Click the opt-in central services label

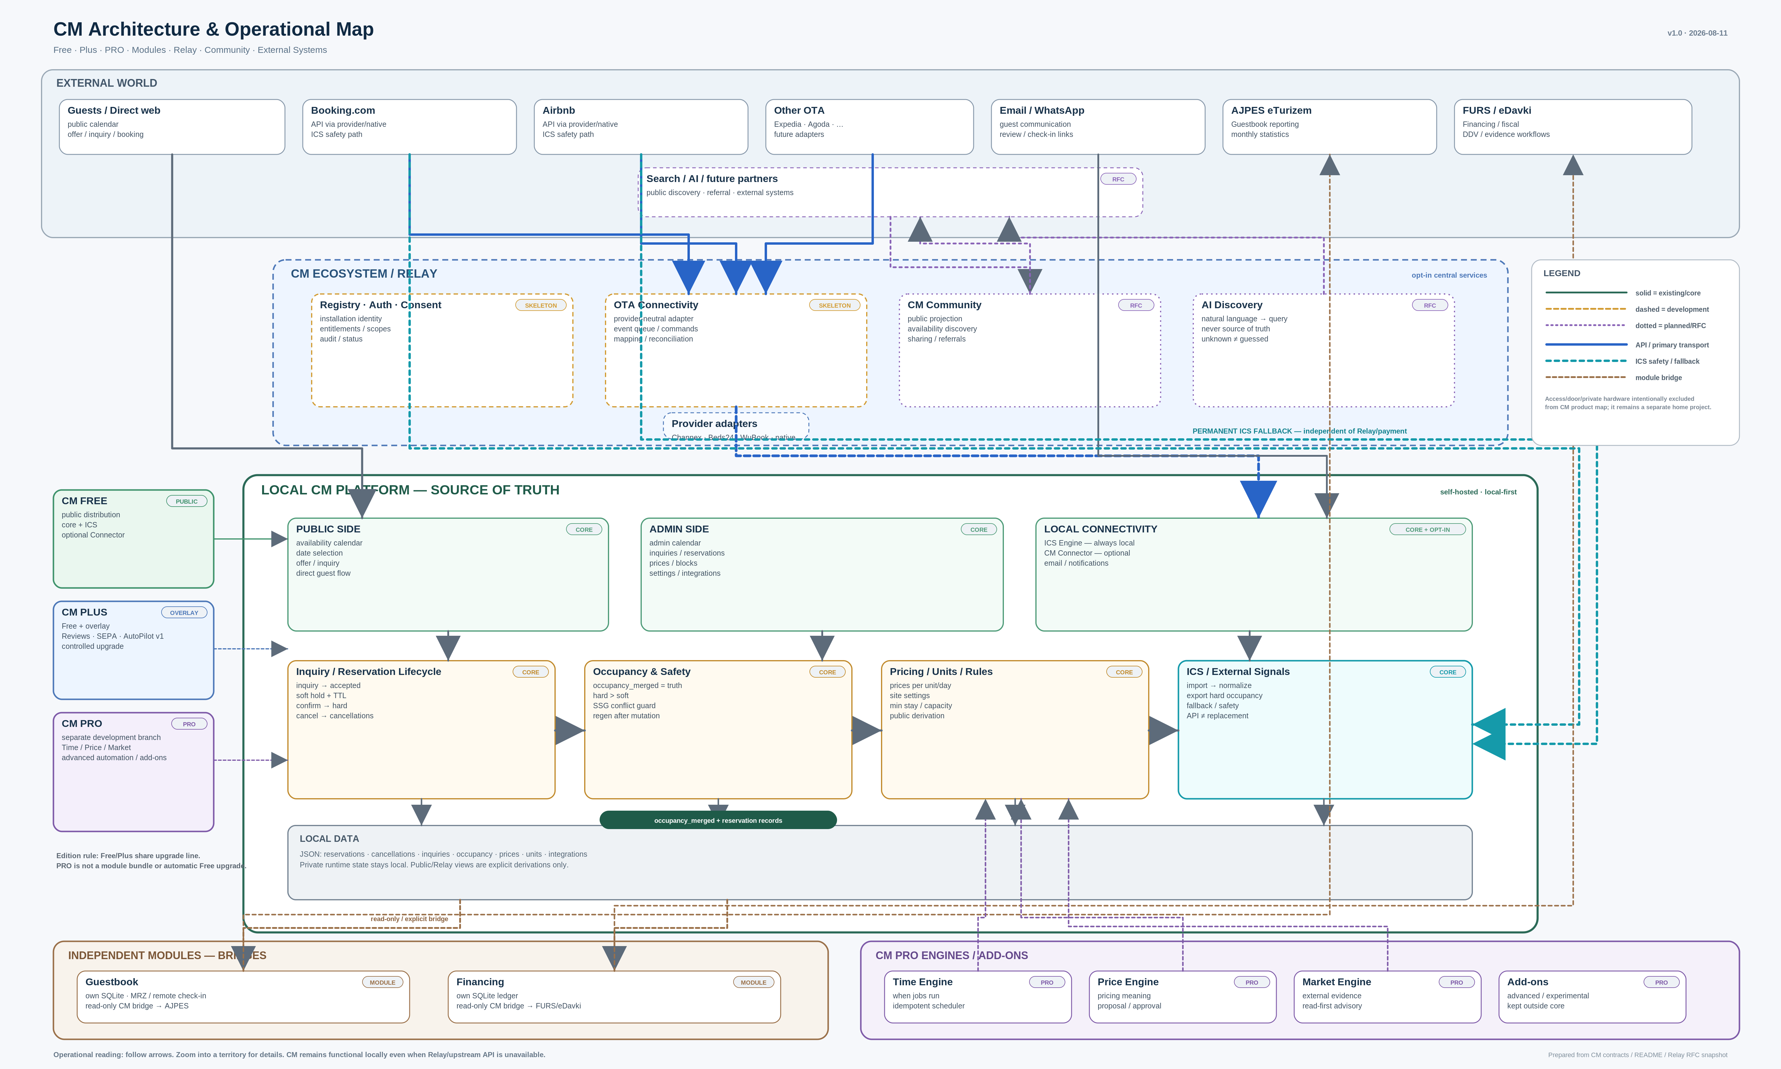coord(1449,275)
